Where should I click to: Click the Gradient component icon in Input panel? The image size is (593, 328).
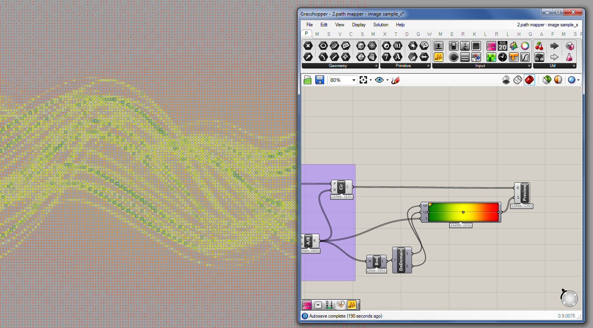click(491, 46)
